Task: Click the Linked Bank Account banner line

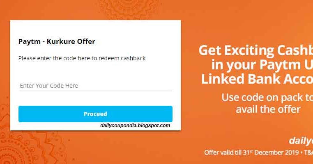Action: tap(257, 79)
